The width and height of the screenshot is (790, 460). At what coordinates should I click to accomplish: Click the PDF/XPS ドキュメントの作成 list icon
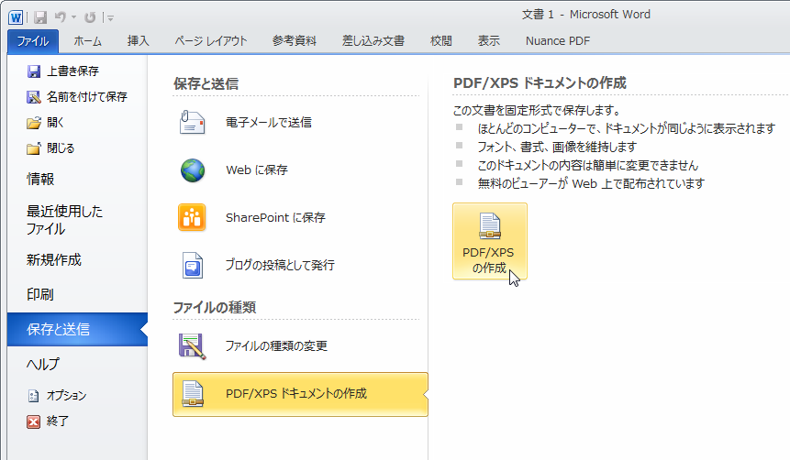click(x=193, y=394)
